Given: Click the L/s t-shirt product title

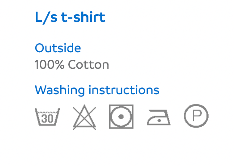Looking at the screenshot, I should click(70, 17).
